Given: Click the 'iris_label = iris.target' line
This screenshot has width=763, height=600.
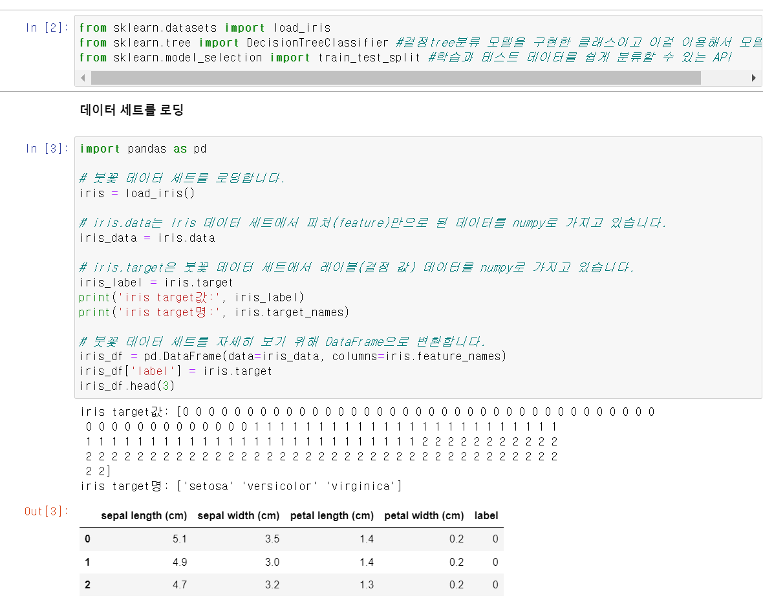Looking at the screenshot, I should tap(156, 283).
